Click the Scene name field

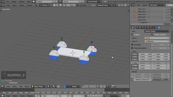[71, 2]
